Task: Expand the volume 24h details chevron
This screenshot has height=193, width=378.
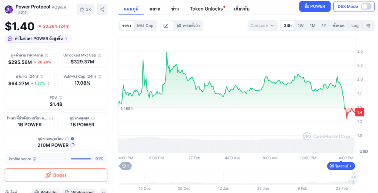Action: [x=49, y=84]
